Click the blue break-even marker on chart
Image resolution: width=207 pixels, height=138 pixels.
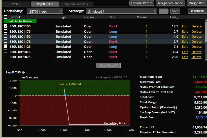tap(65, 95)
